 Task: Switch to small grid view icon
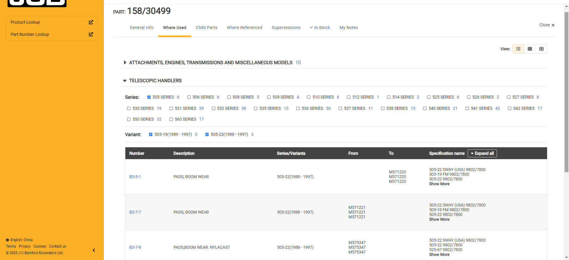(x=530, y=49)
